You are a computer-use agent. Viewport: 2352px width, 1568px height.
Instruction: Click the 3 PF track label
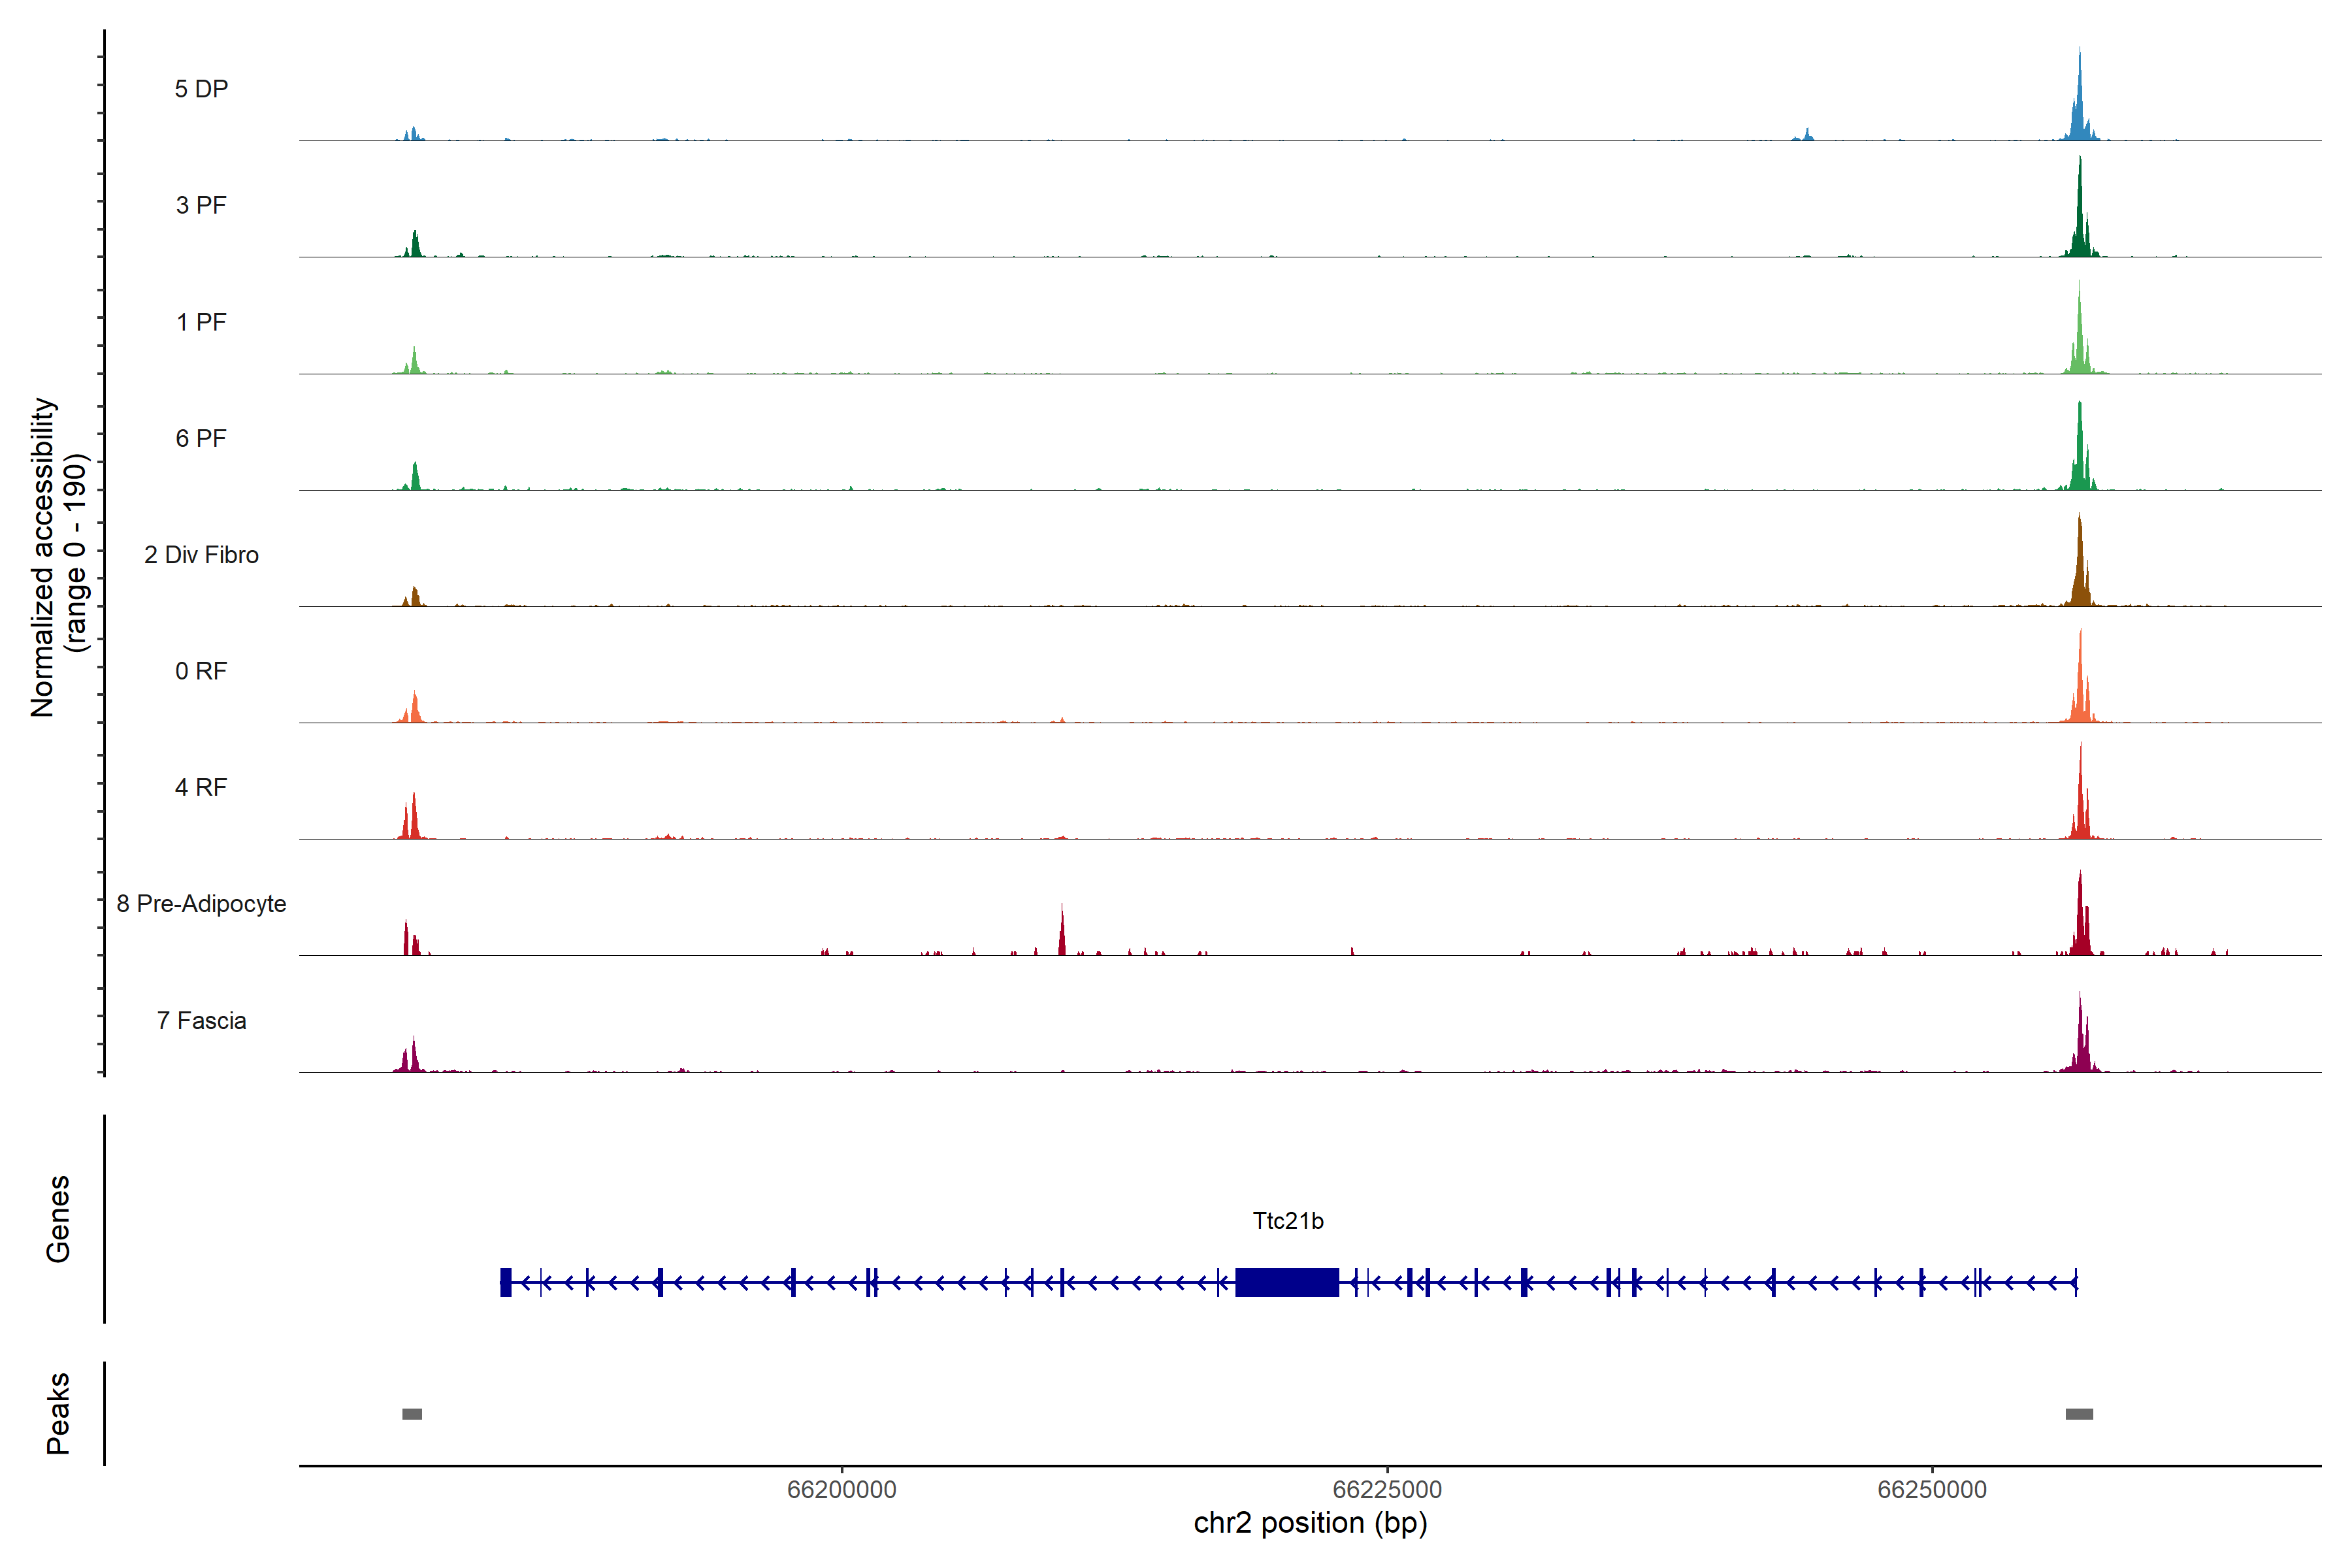[x=201, y=205]
